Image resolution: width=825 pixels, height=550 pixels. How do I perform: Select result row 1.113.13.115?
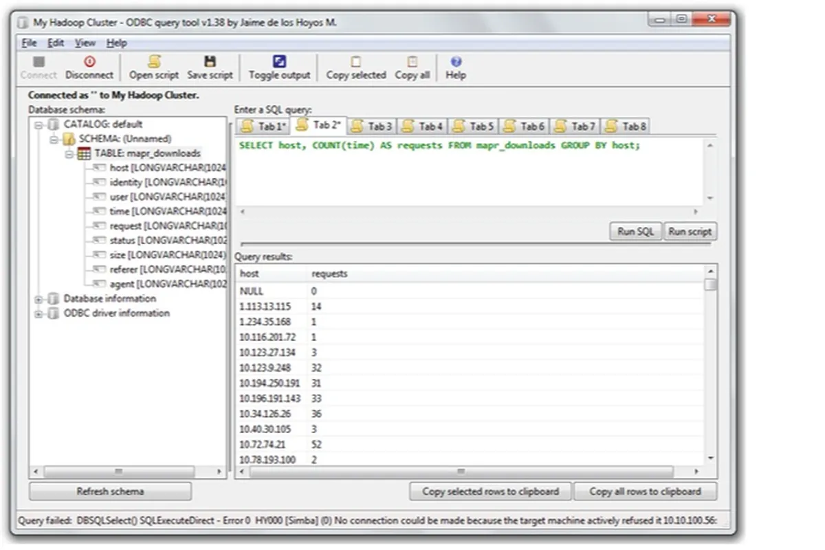coord(470,307)
